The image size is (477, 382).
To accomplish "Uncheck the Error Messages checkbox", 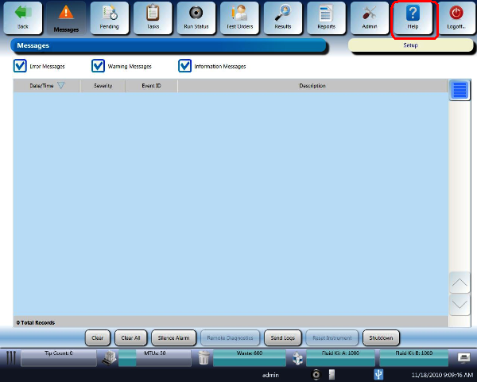I will click(21, 66).
